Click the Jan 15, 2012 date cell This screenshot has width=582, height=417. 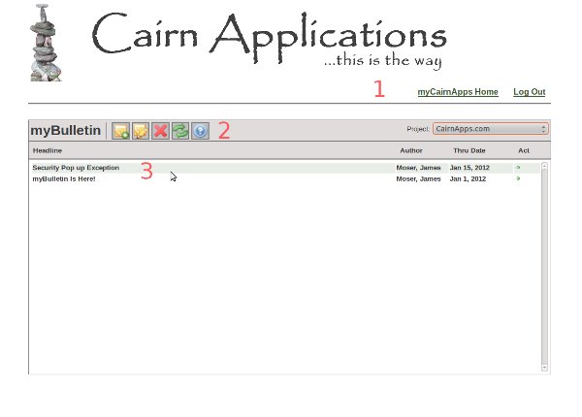click(x=469, y=168)
